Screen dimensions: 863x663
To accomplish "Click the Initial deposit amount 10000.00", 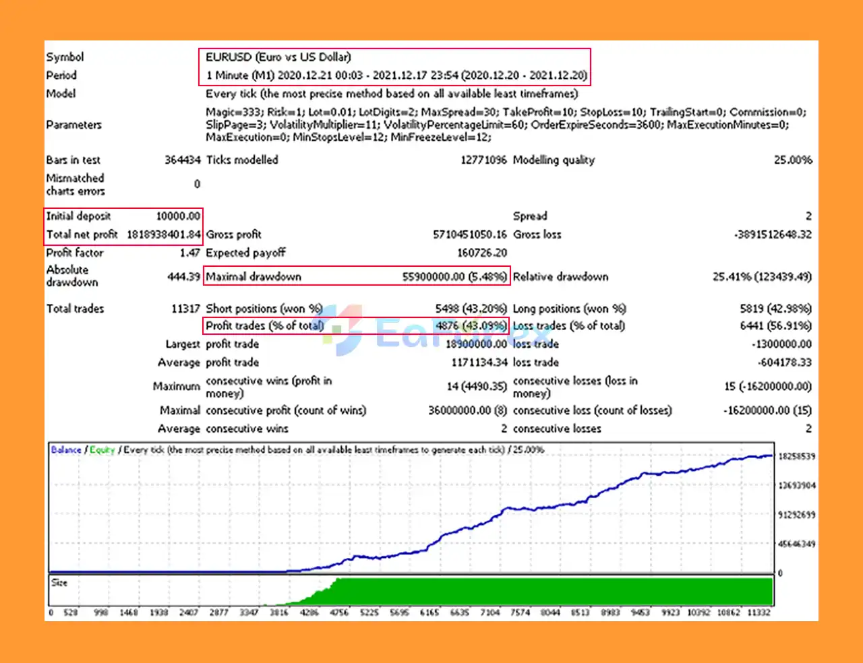I will click(178, 216).
